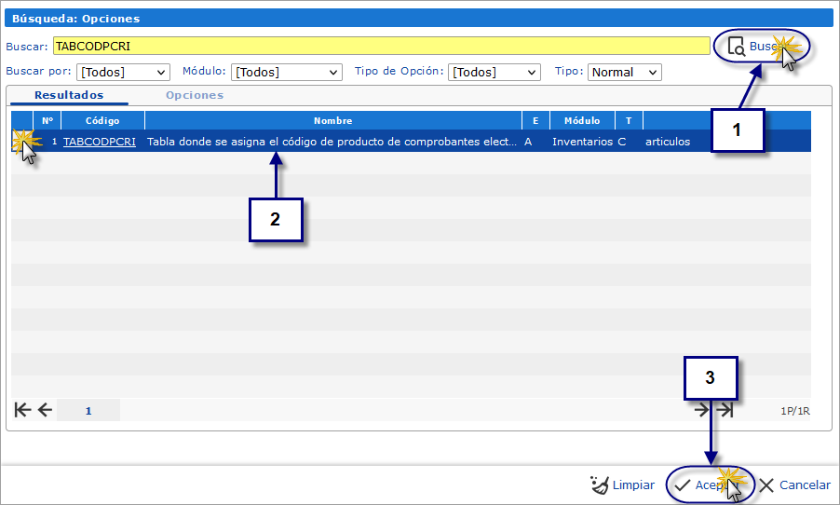Go to first page of results

point(23,410)
